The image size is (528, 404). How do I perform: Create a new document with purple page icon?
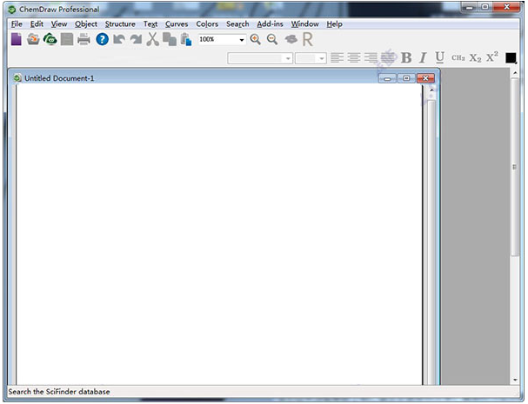pos(17,39)
